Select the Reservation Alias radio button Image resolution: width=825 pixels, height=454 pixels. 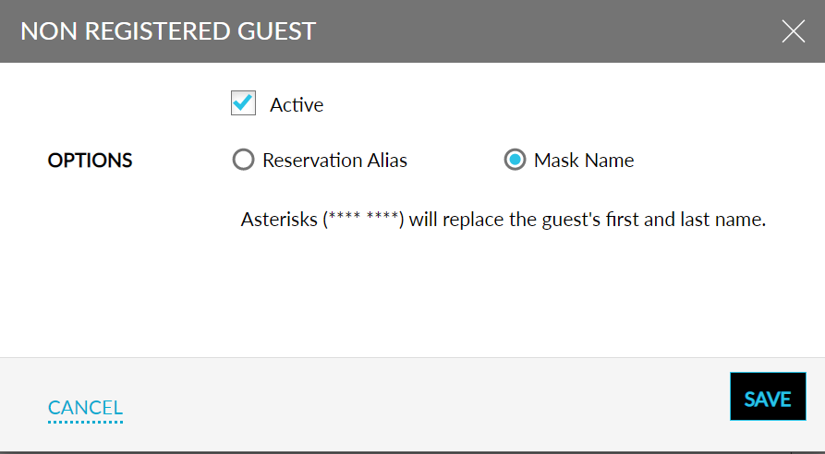tap(243, 161)
